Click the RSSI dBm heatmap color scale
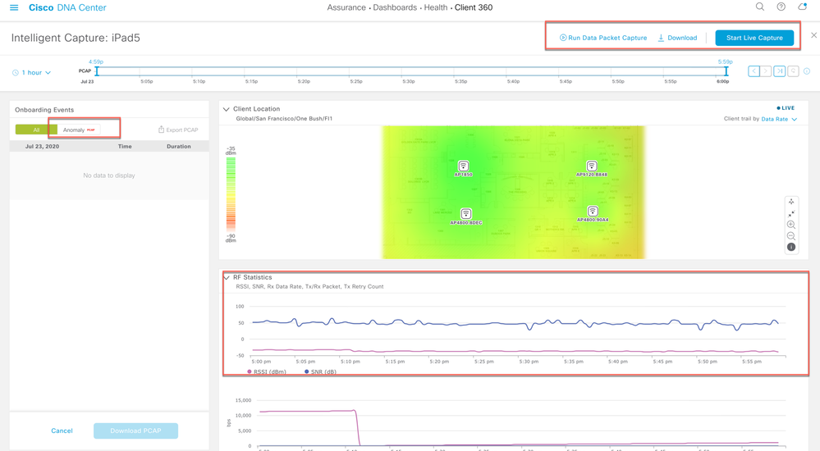Screen dimensions: 820x451 point(231,194)
